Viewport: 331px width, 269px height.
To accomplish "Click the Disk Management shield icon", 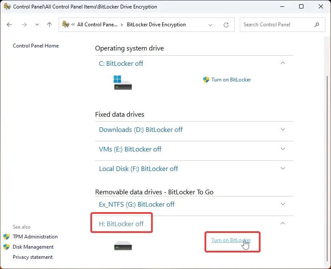I will click(6, 247).
